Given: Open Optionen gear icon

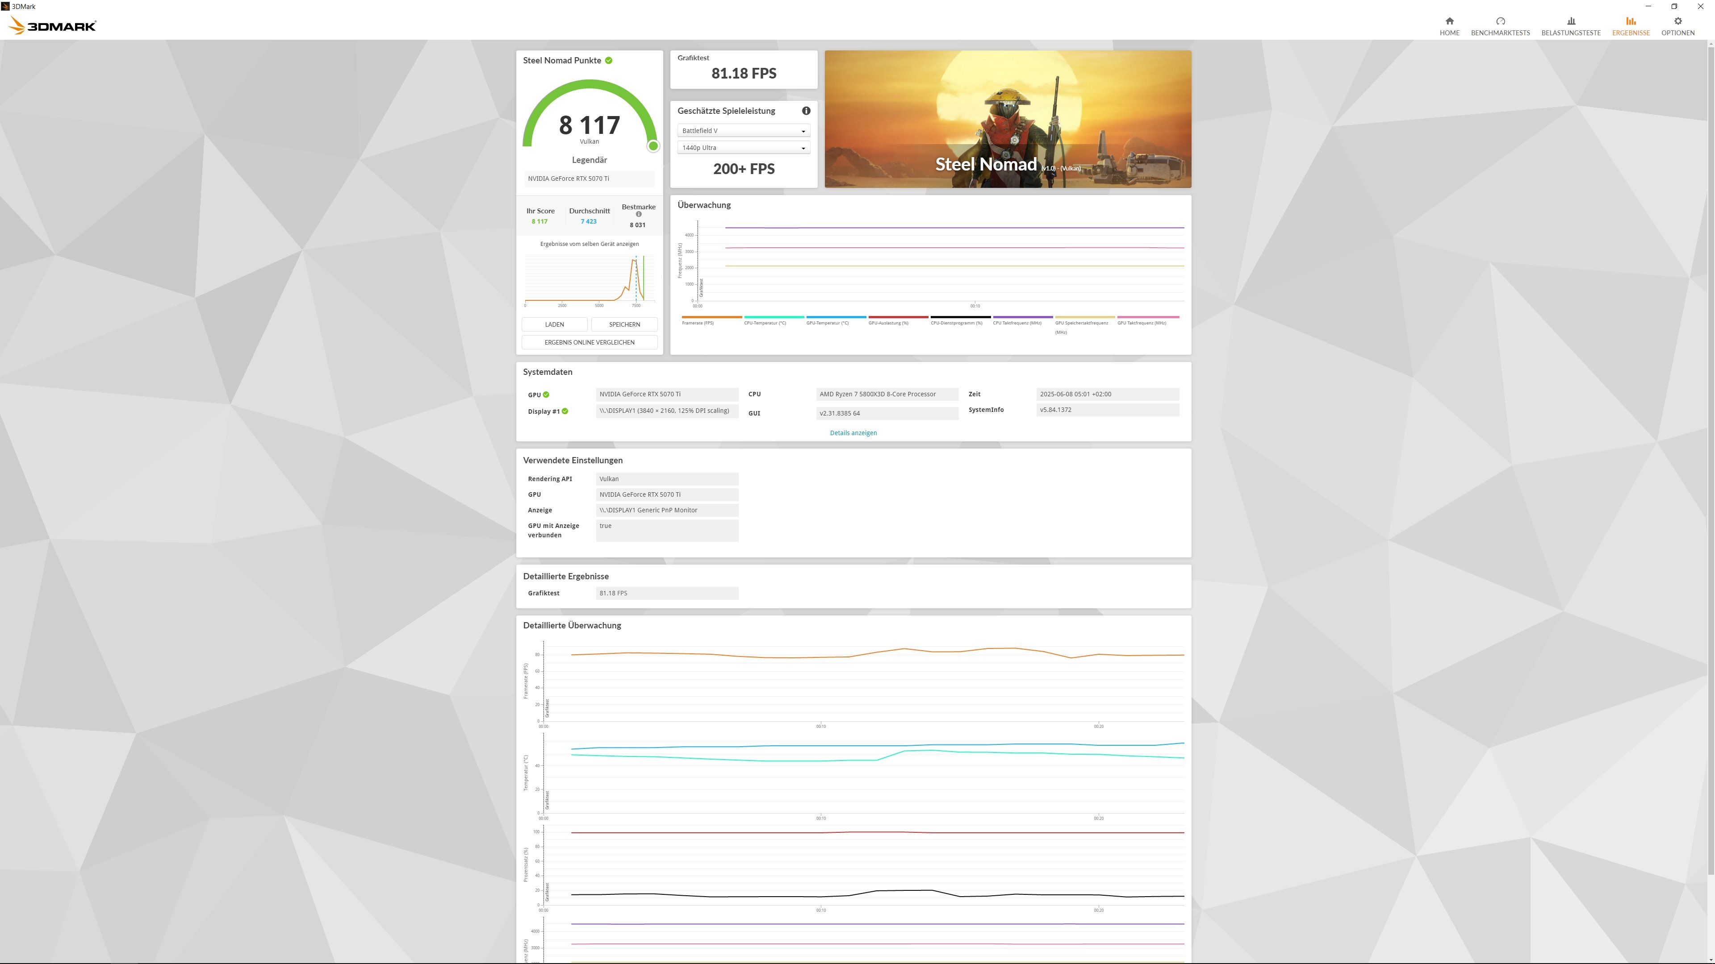Looking at the screenshot, I should pyautogui.click(x=1678, y=21).
